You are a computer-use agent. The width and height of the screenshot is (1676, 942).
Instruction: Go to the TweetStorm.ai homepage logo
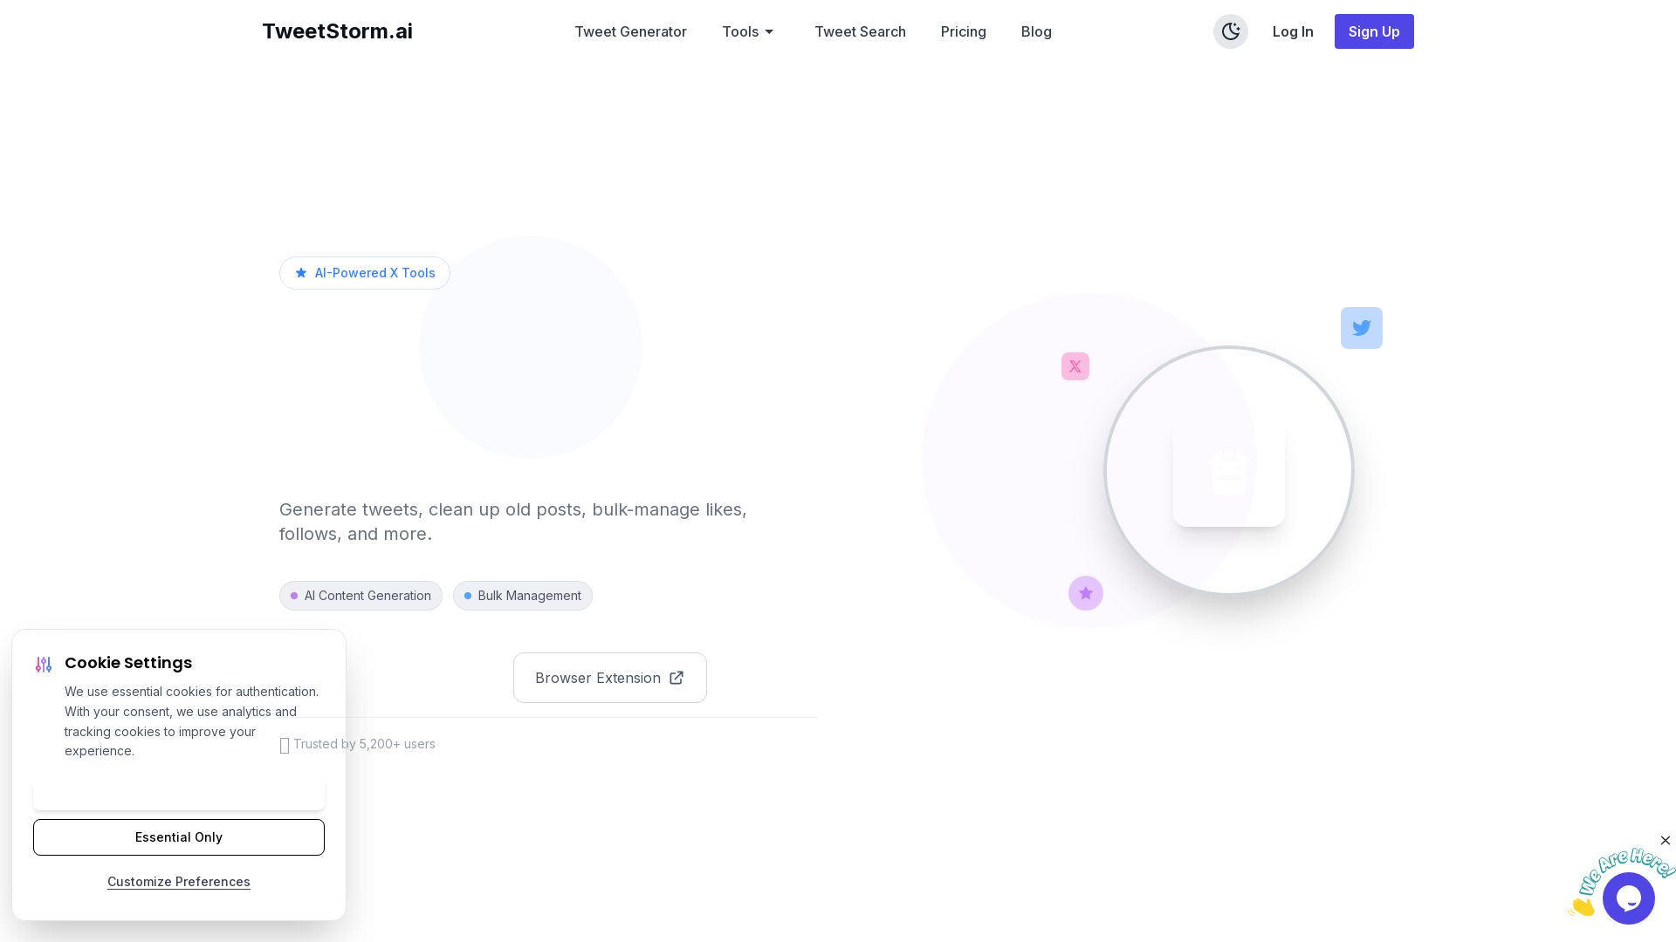(x=337, y=31)
